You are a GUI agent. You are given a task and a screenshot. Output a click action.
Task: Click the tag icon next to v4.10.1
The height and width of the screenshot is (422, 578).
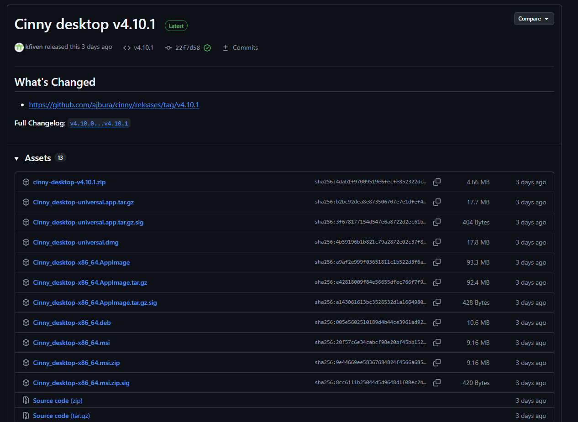[127, 48]
